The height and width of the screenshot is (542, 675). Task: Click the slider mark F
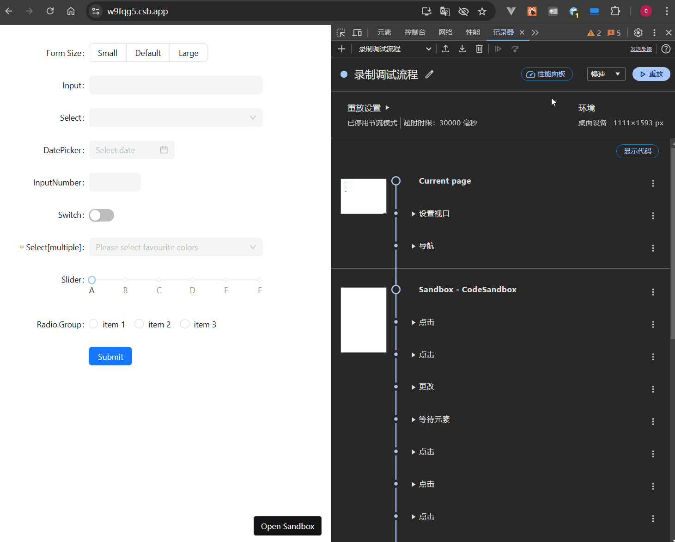tap(260, 290)
